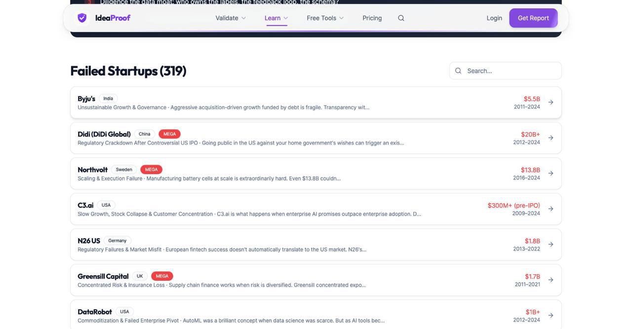This screenshot has width=632, height=329.
Task: Click the 2011–2024 years on Byju's
Action: (527, 107)
